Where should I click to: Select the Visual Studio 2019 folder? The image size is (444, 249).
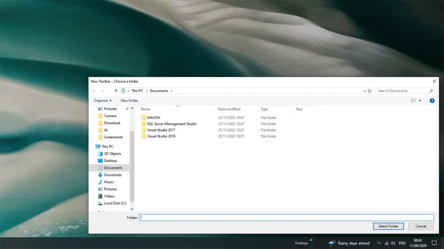click(161, 136)
